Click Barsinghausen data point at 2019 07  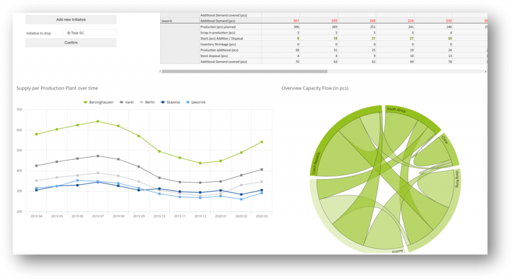[98, 121]
